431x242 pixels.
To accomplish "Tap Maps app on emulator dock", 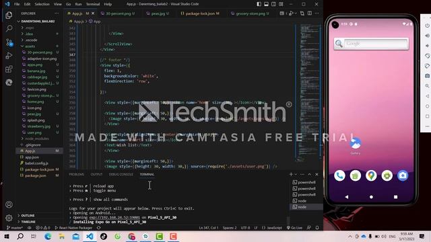I will (371, 175).
